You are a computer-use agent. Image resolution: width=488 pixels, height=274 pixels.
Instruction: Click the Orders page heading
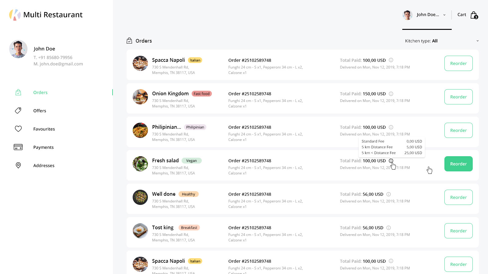tap(144, 41)
